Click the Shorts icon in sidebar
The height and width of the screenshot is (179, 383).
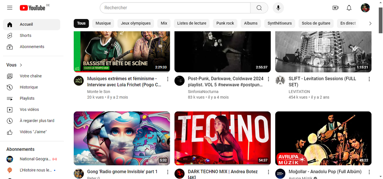click(10, 36)
